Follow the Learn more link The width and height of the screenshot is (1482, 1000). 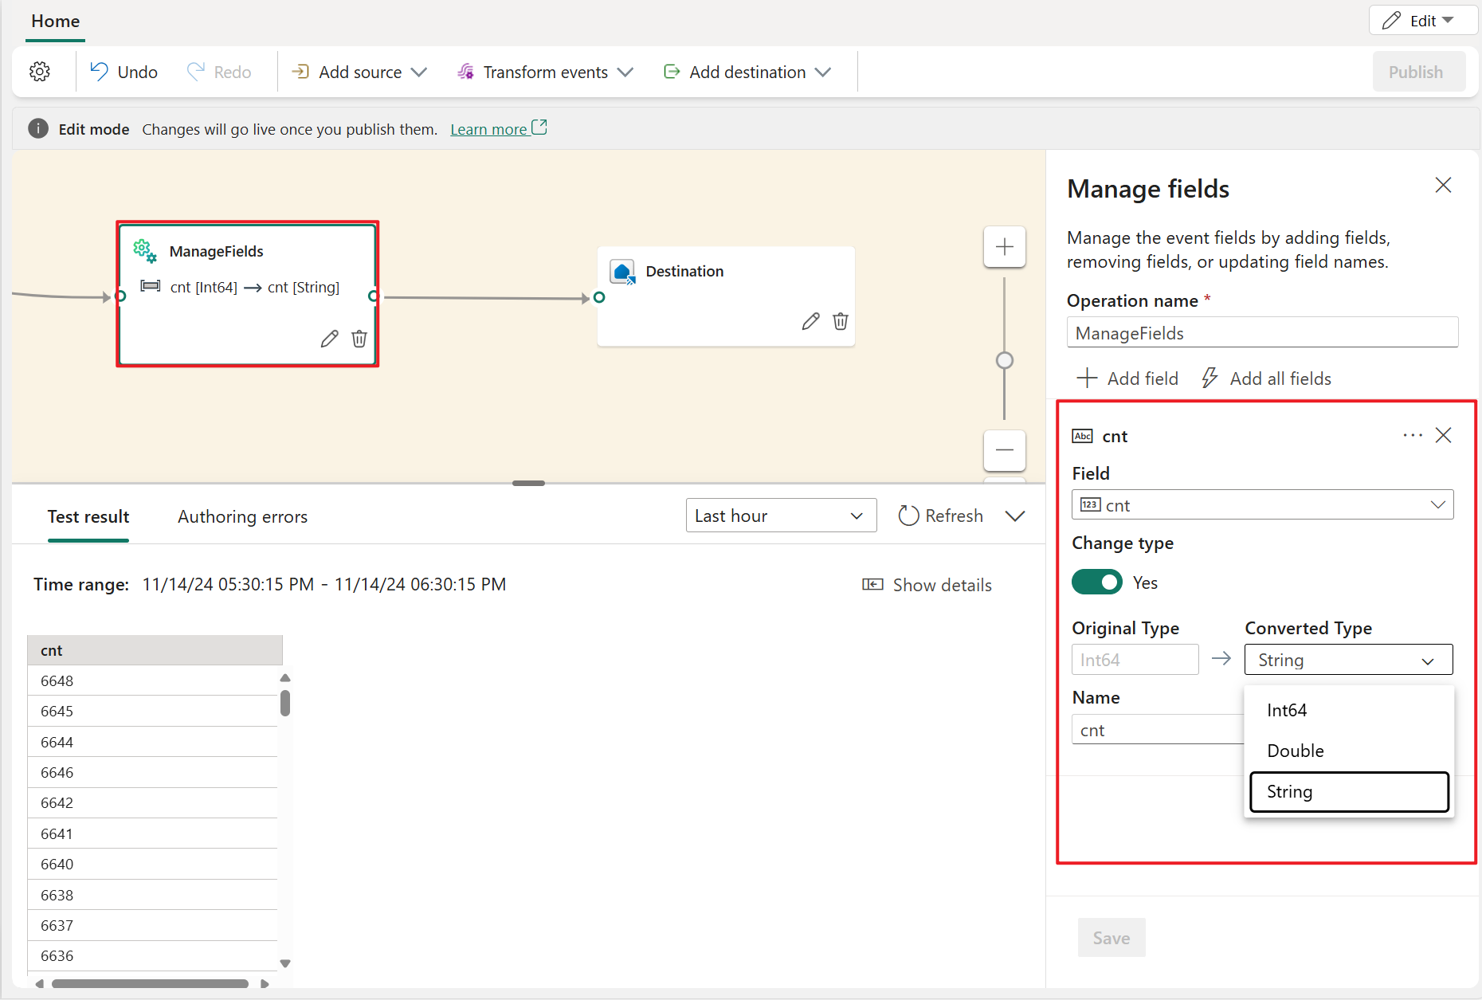pyautogui.click(x=499, y=129)
